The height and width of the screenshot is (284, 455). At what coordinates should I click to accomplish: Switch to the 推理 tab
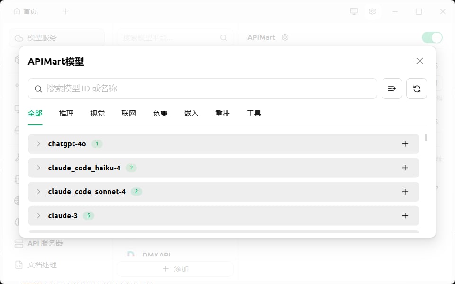(x=66, y=113)
